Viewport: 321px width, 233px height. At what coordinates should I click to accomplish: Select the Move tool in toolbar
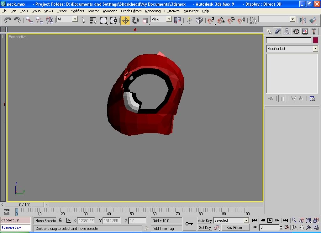[x=125, y=21]
